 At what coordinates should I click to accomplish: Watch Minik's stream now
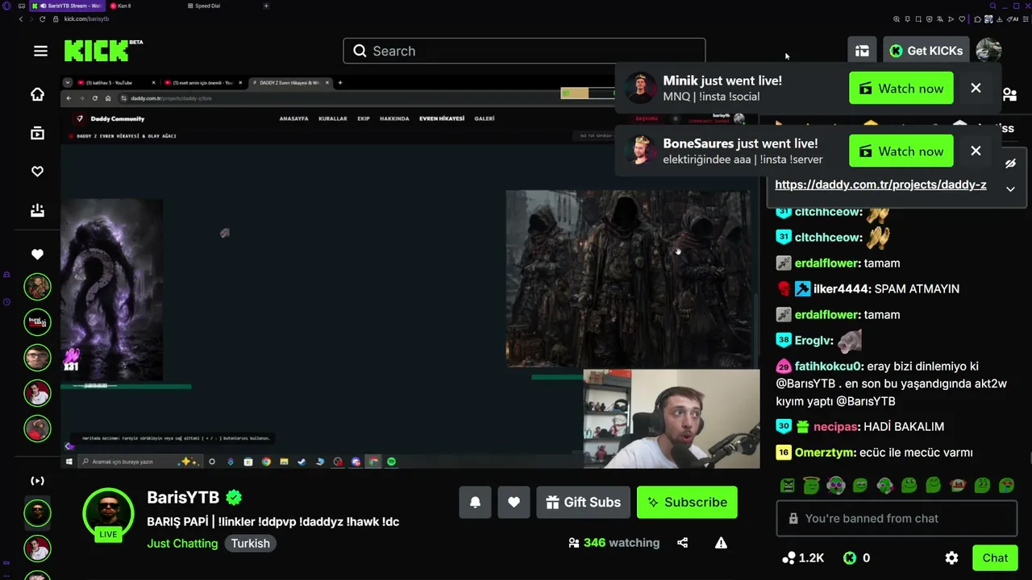coord(901,89)
